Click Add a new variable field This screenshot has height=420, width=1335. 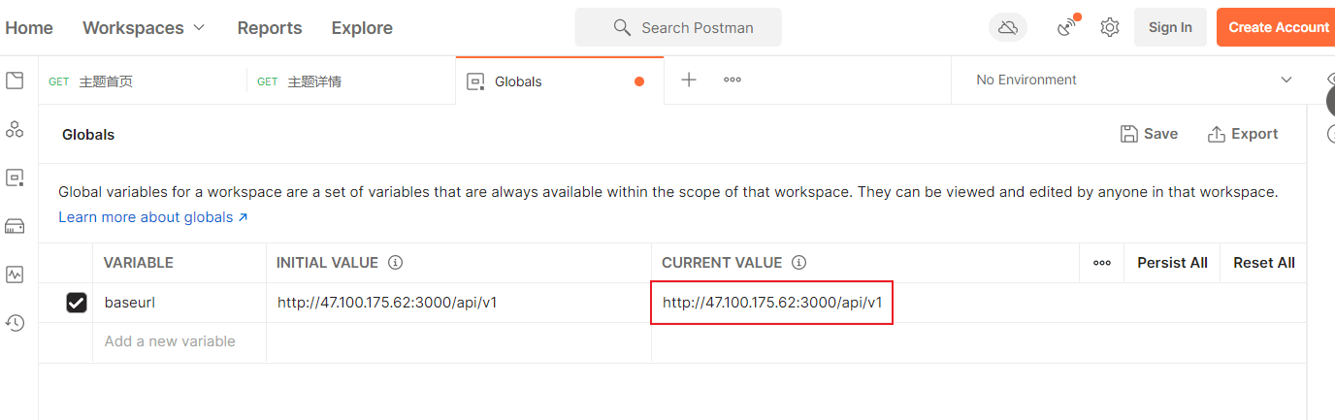pyautogui.click(x=179, y=341)
